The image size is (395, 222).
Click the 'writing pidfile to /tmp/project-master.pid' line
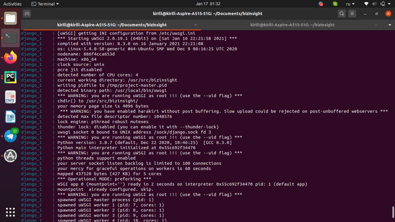click(112, 85)
